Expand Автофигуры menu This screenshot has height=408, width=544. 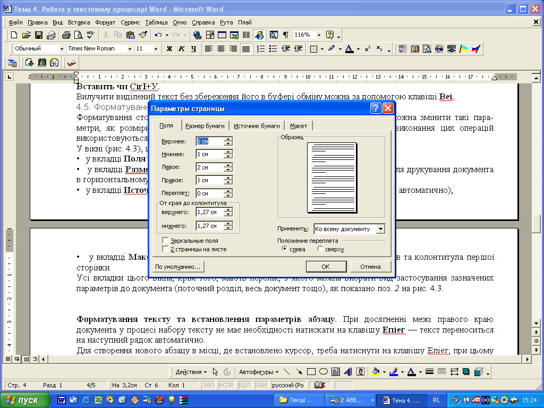pyautogui.click(x=259, y=372)
